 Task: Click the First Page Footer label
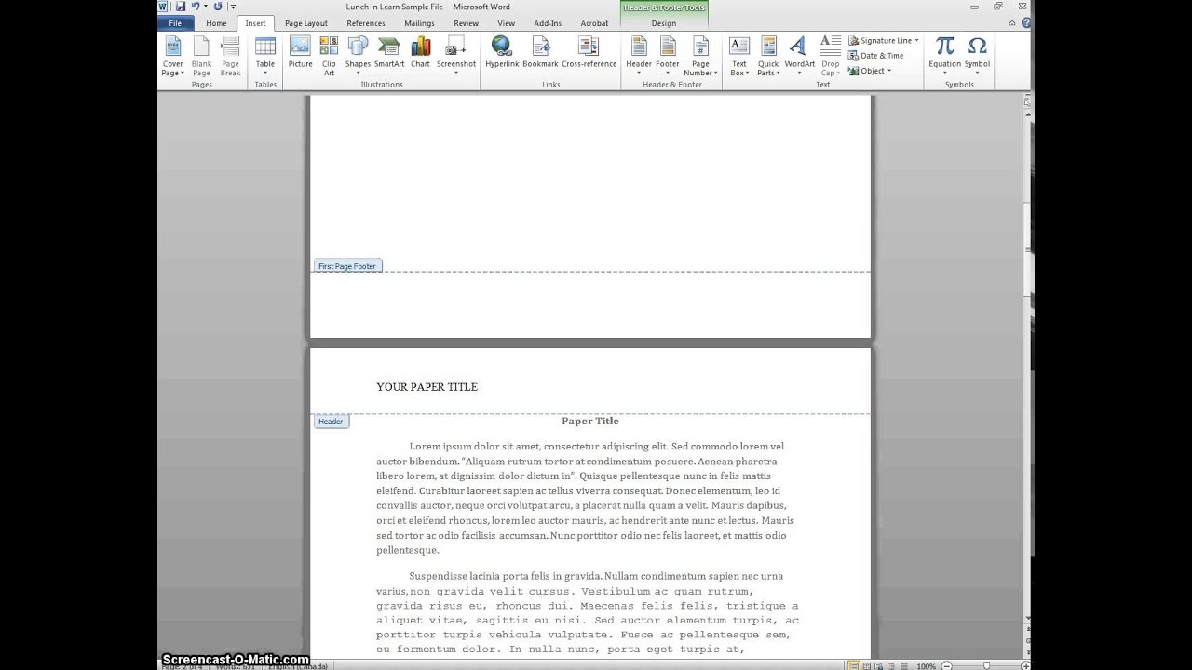(346, 266)
